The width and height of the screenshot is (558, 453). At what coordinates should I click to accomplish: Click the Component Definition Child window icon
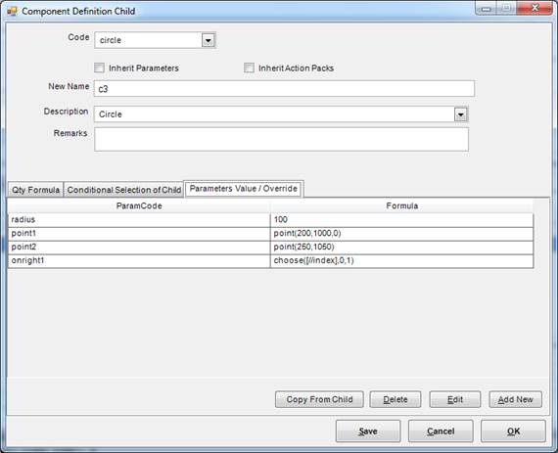pos(12,11)
